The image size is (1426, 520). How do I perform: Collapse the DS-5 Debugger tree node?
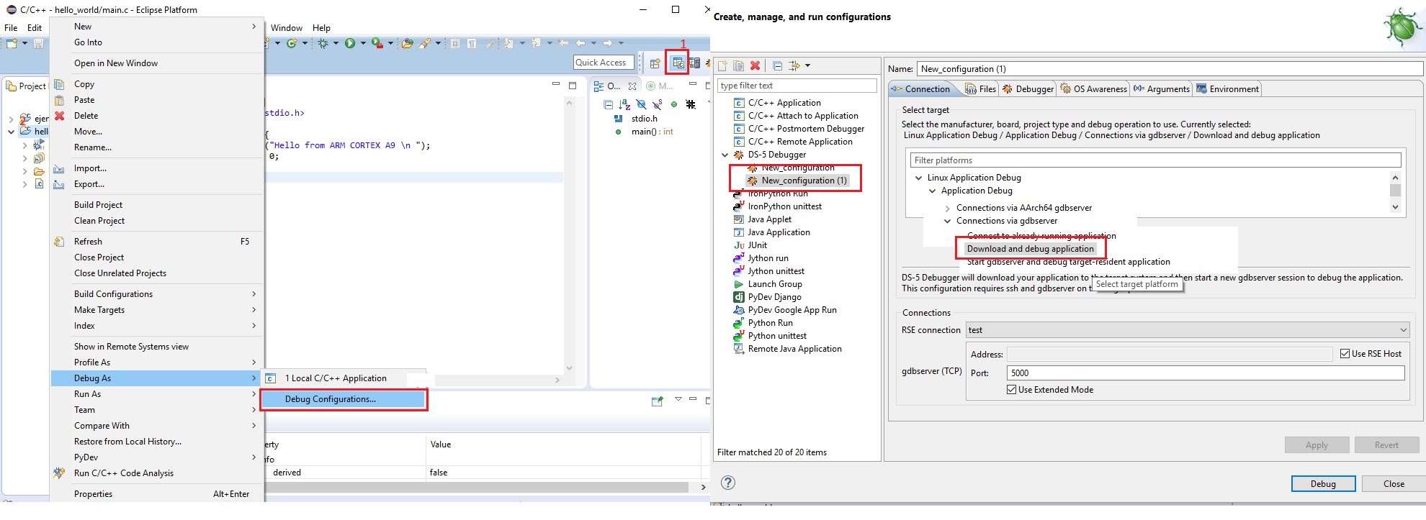[725, 155]
